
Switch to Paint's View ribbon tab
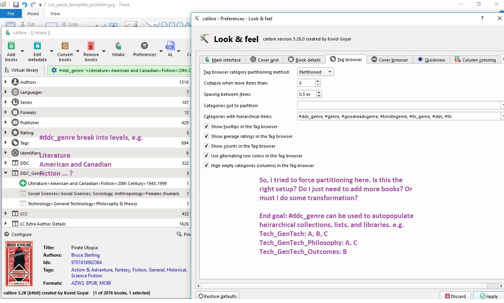click(x=55, y=14)
